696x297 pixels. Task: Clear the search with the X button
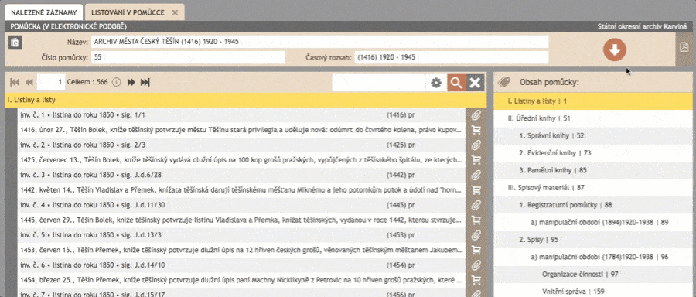coord(475,83)
